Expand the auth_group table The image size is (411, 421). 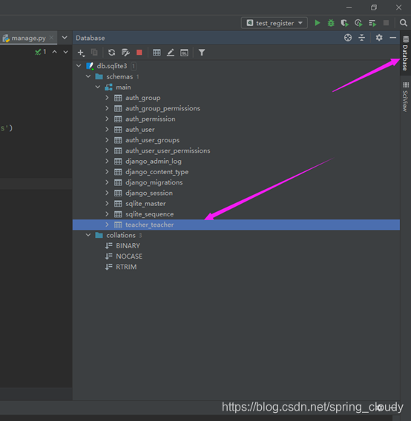pos(107,98)
